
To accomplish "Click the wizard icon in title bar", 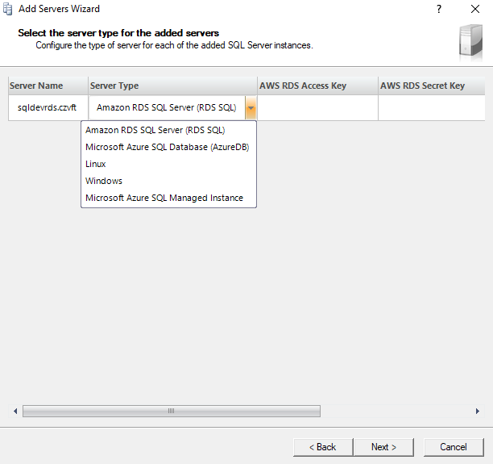I will point(8,9).
